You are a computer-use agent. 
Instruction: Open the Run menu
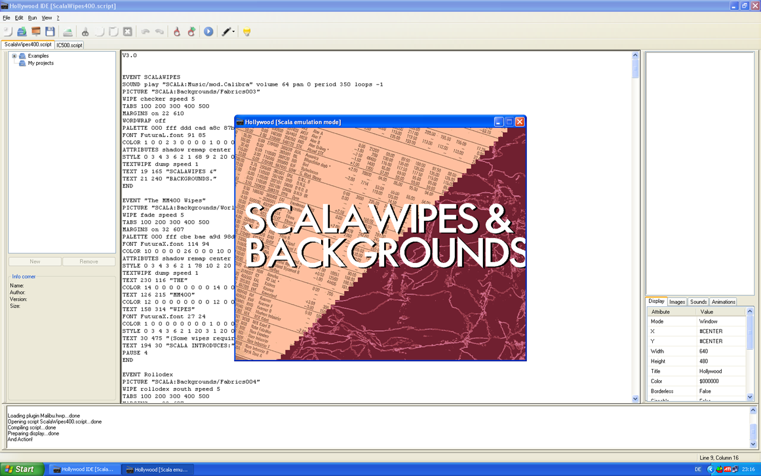(x=33, y=18)
